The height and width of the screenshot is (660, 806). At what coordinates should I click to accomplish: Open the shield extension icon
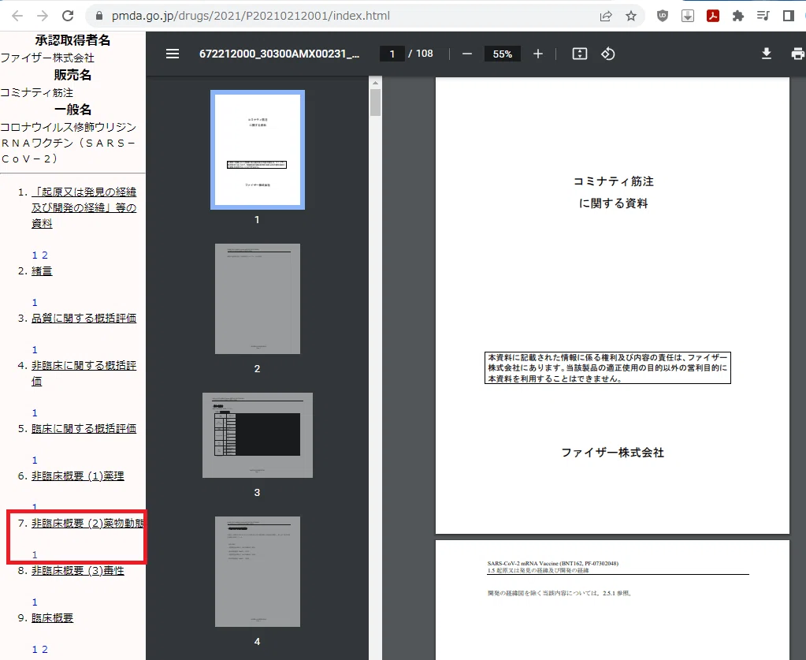pyautogui.click(x=663, y=16)
